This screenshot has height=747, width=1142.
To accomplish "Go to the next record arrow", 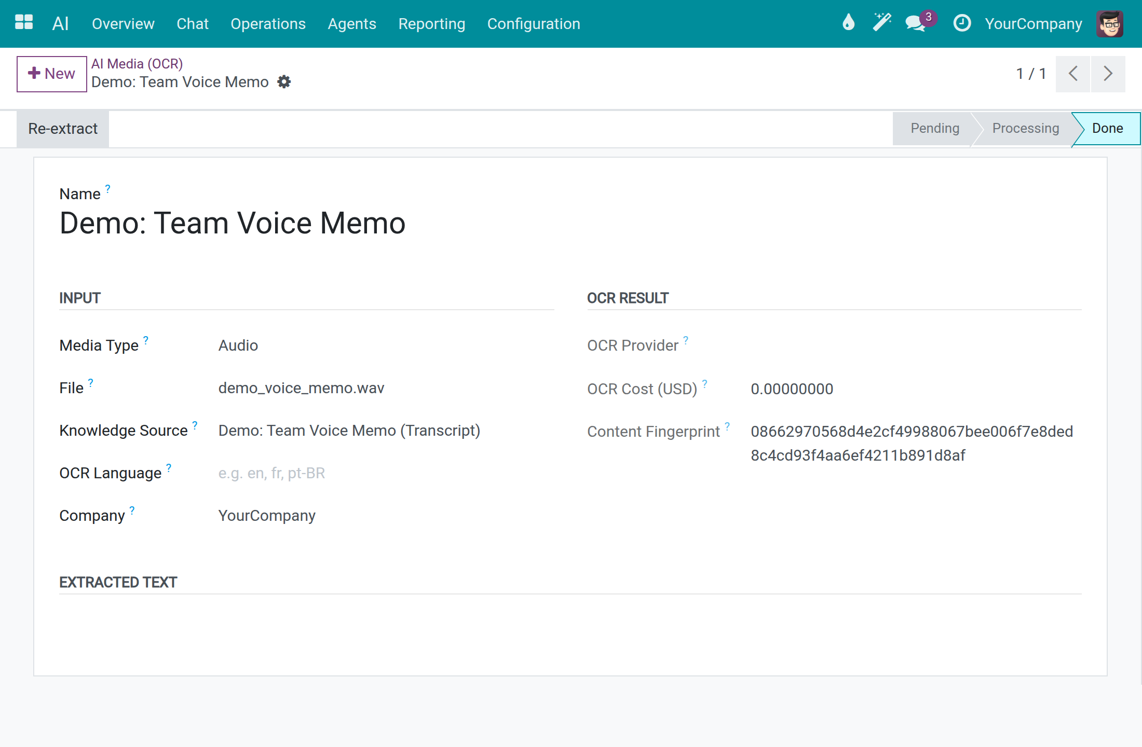I will click(x=1108, y=74).
